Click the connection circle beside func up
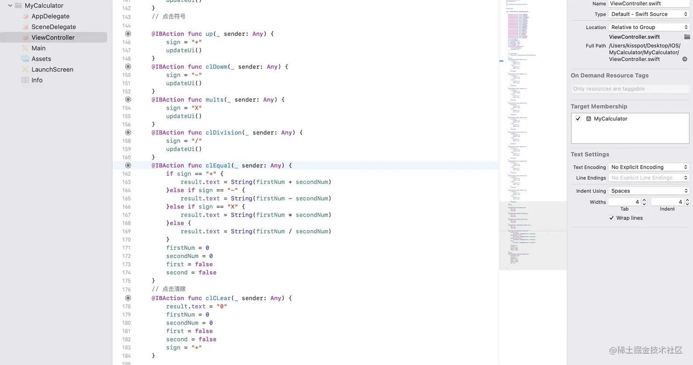 128,34
